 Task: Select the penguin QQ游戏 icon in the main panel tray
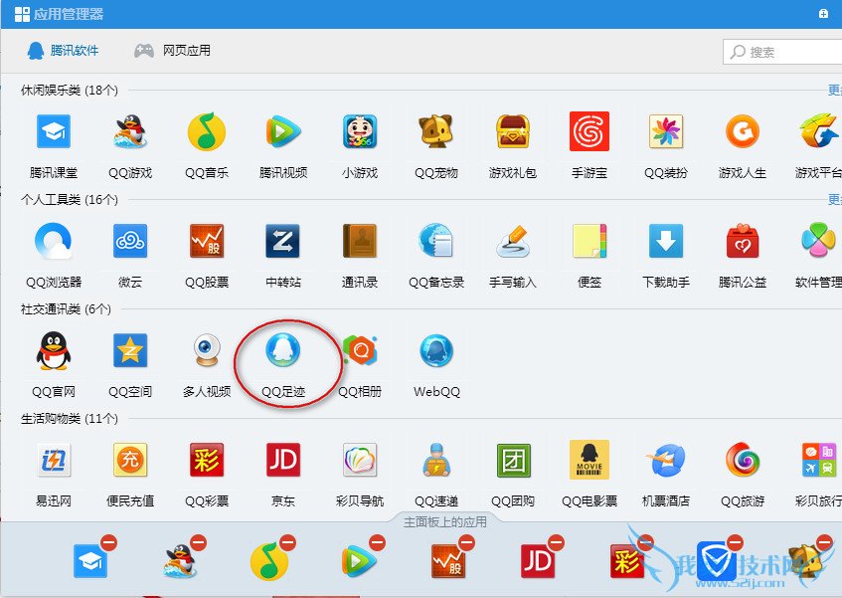click(179, 561)
